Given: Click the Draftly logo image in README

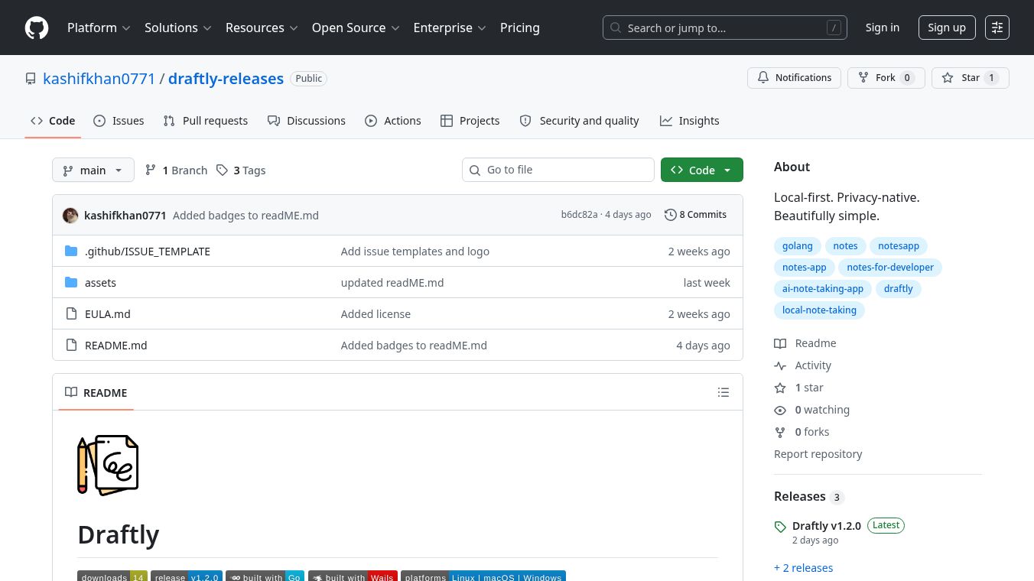Looking at the screenshot, I should pyautogui.click(x=108, y=465).
